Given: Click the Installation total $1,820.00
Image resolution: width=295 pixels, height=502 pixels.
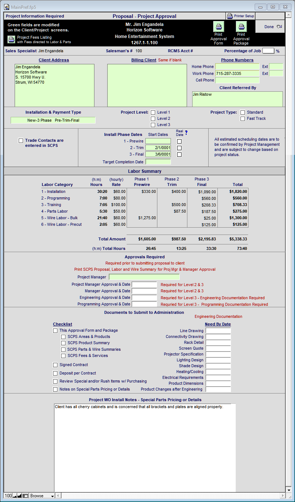Looking at the screenshot, I should (x=238, y=191).
